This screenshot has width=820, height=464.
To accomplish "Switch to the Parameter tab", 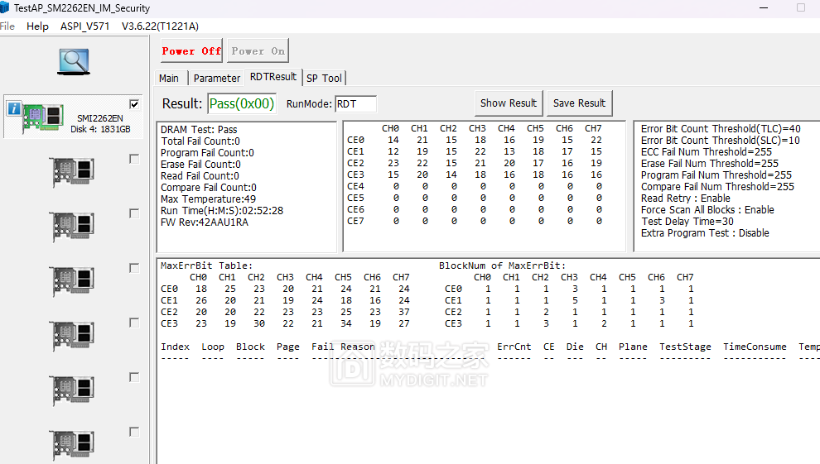I will [x=216, y=79].
